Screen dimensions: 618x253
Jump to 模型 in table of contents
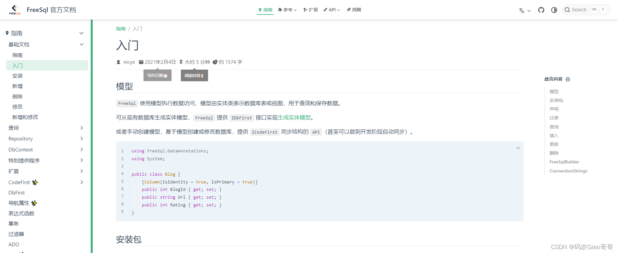[x=554, y=92]
